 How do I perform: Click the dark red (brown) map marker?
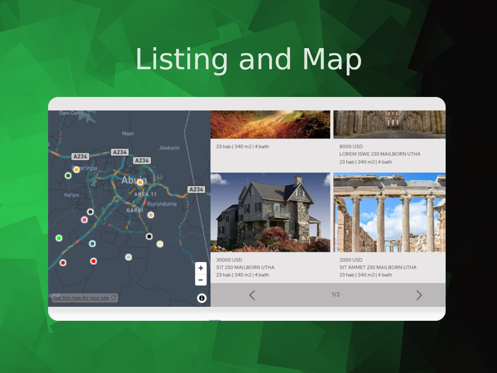coord(63,263)
